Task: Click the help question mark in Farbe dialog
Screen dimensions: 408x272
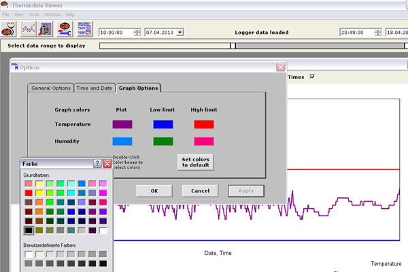Action: [x=97, y=164]
